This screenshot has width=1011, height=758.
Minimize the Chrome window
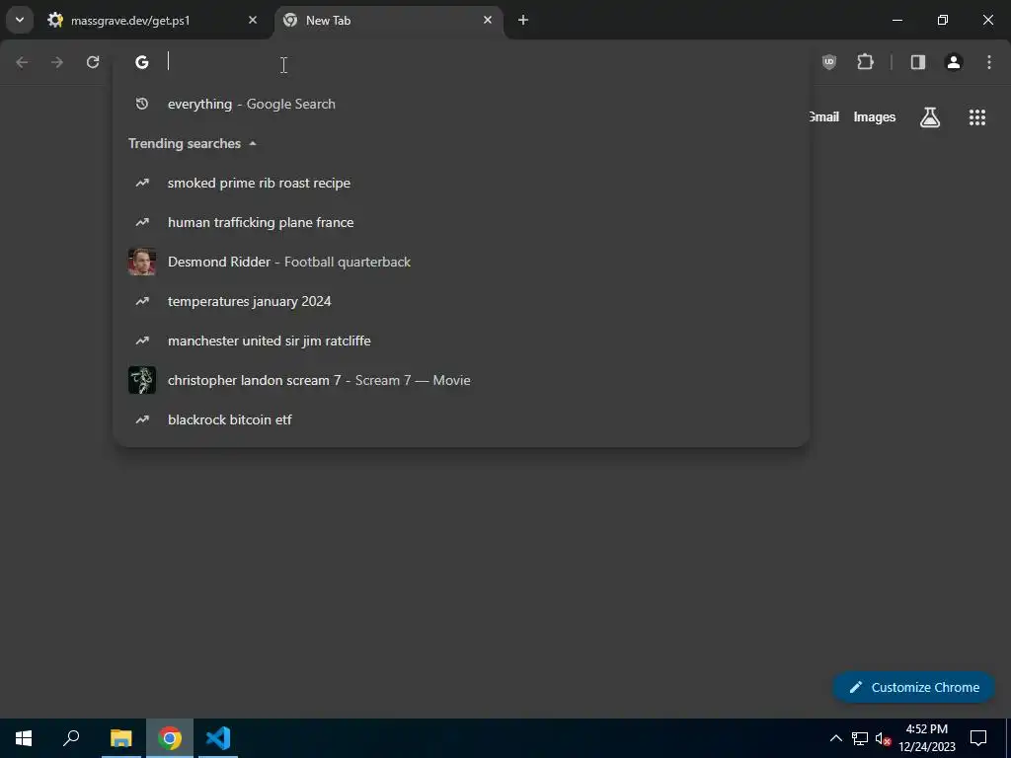pyautogui.click(x=896, y=20)
